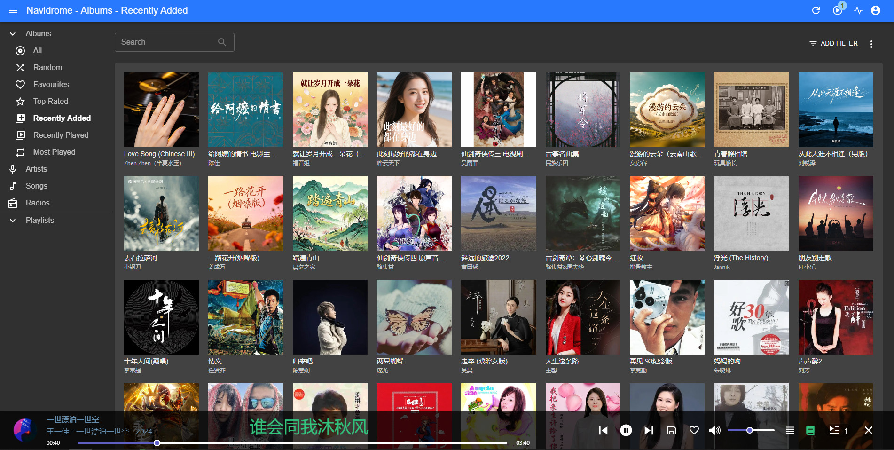This screenshot has width=894, height=450.
Task: Click the Top Rated star icon
Action: coord(20,102)
